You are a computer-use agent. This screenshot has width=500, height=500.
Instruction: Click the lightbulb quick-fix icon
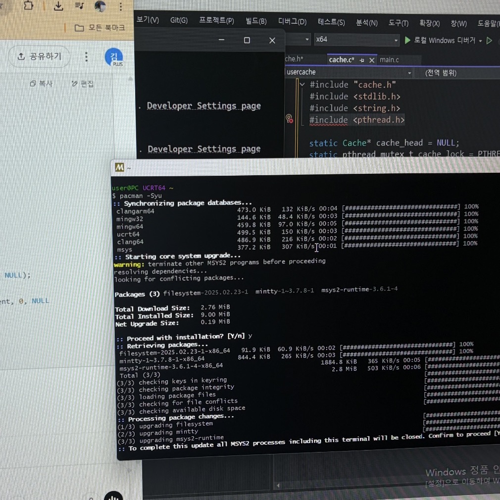click(289, 118)
